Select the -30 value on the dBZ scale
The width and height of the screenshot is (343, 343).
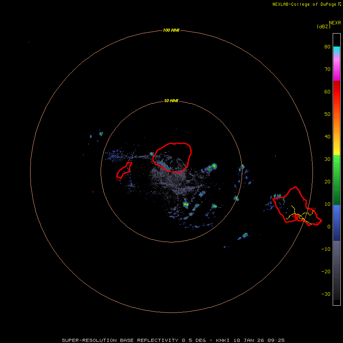(x=326, y=294)
